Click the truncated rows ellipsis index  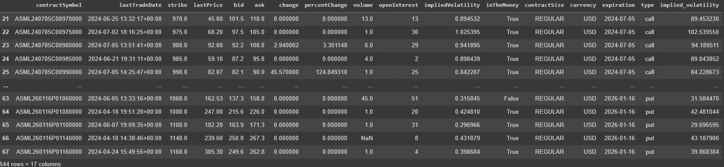tap(5, 86)
